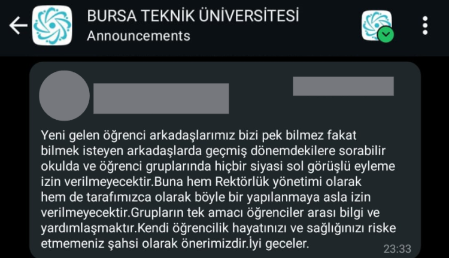The image size is (449, 258).
Task: Tap the back arrow in the header
Action: (18, 26)
